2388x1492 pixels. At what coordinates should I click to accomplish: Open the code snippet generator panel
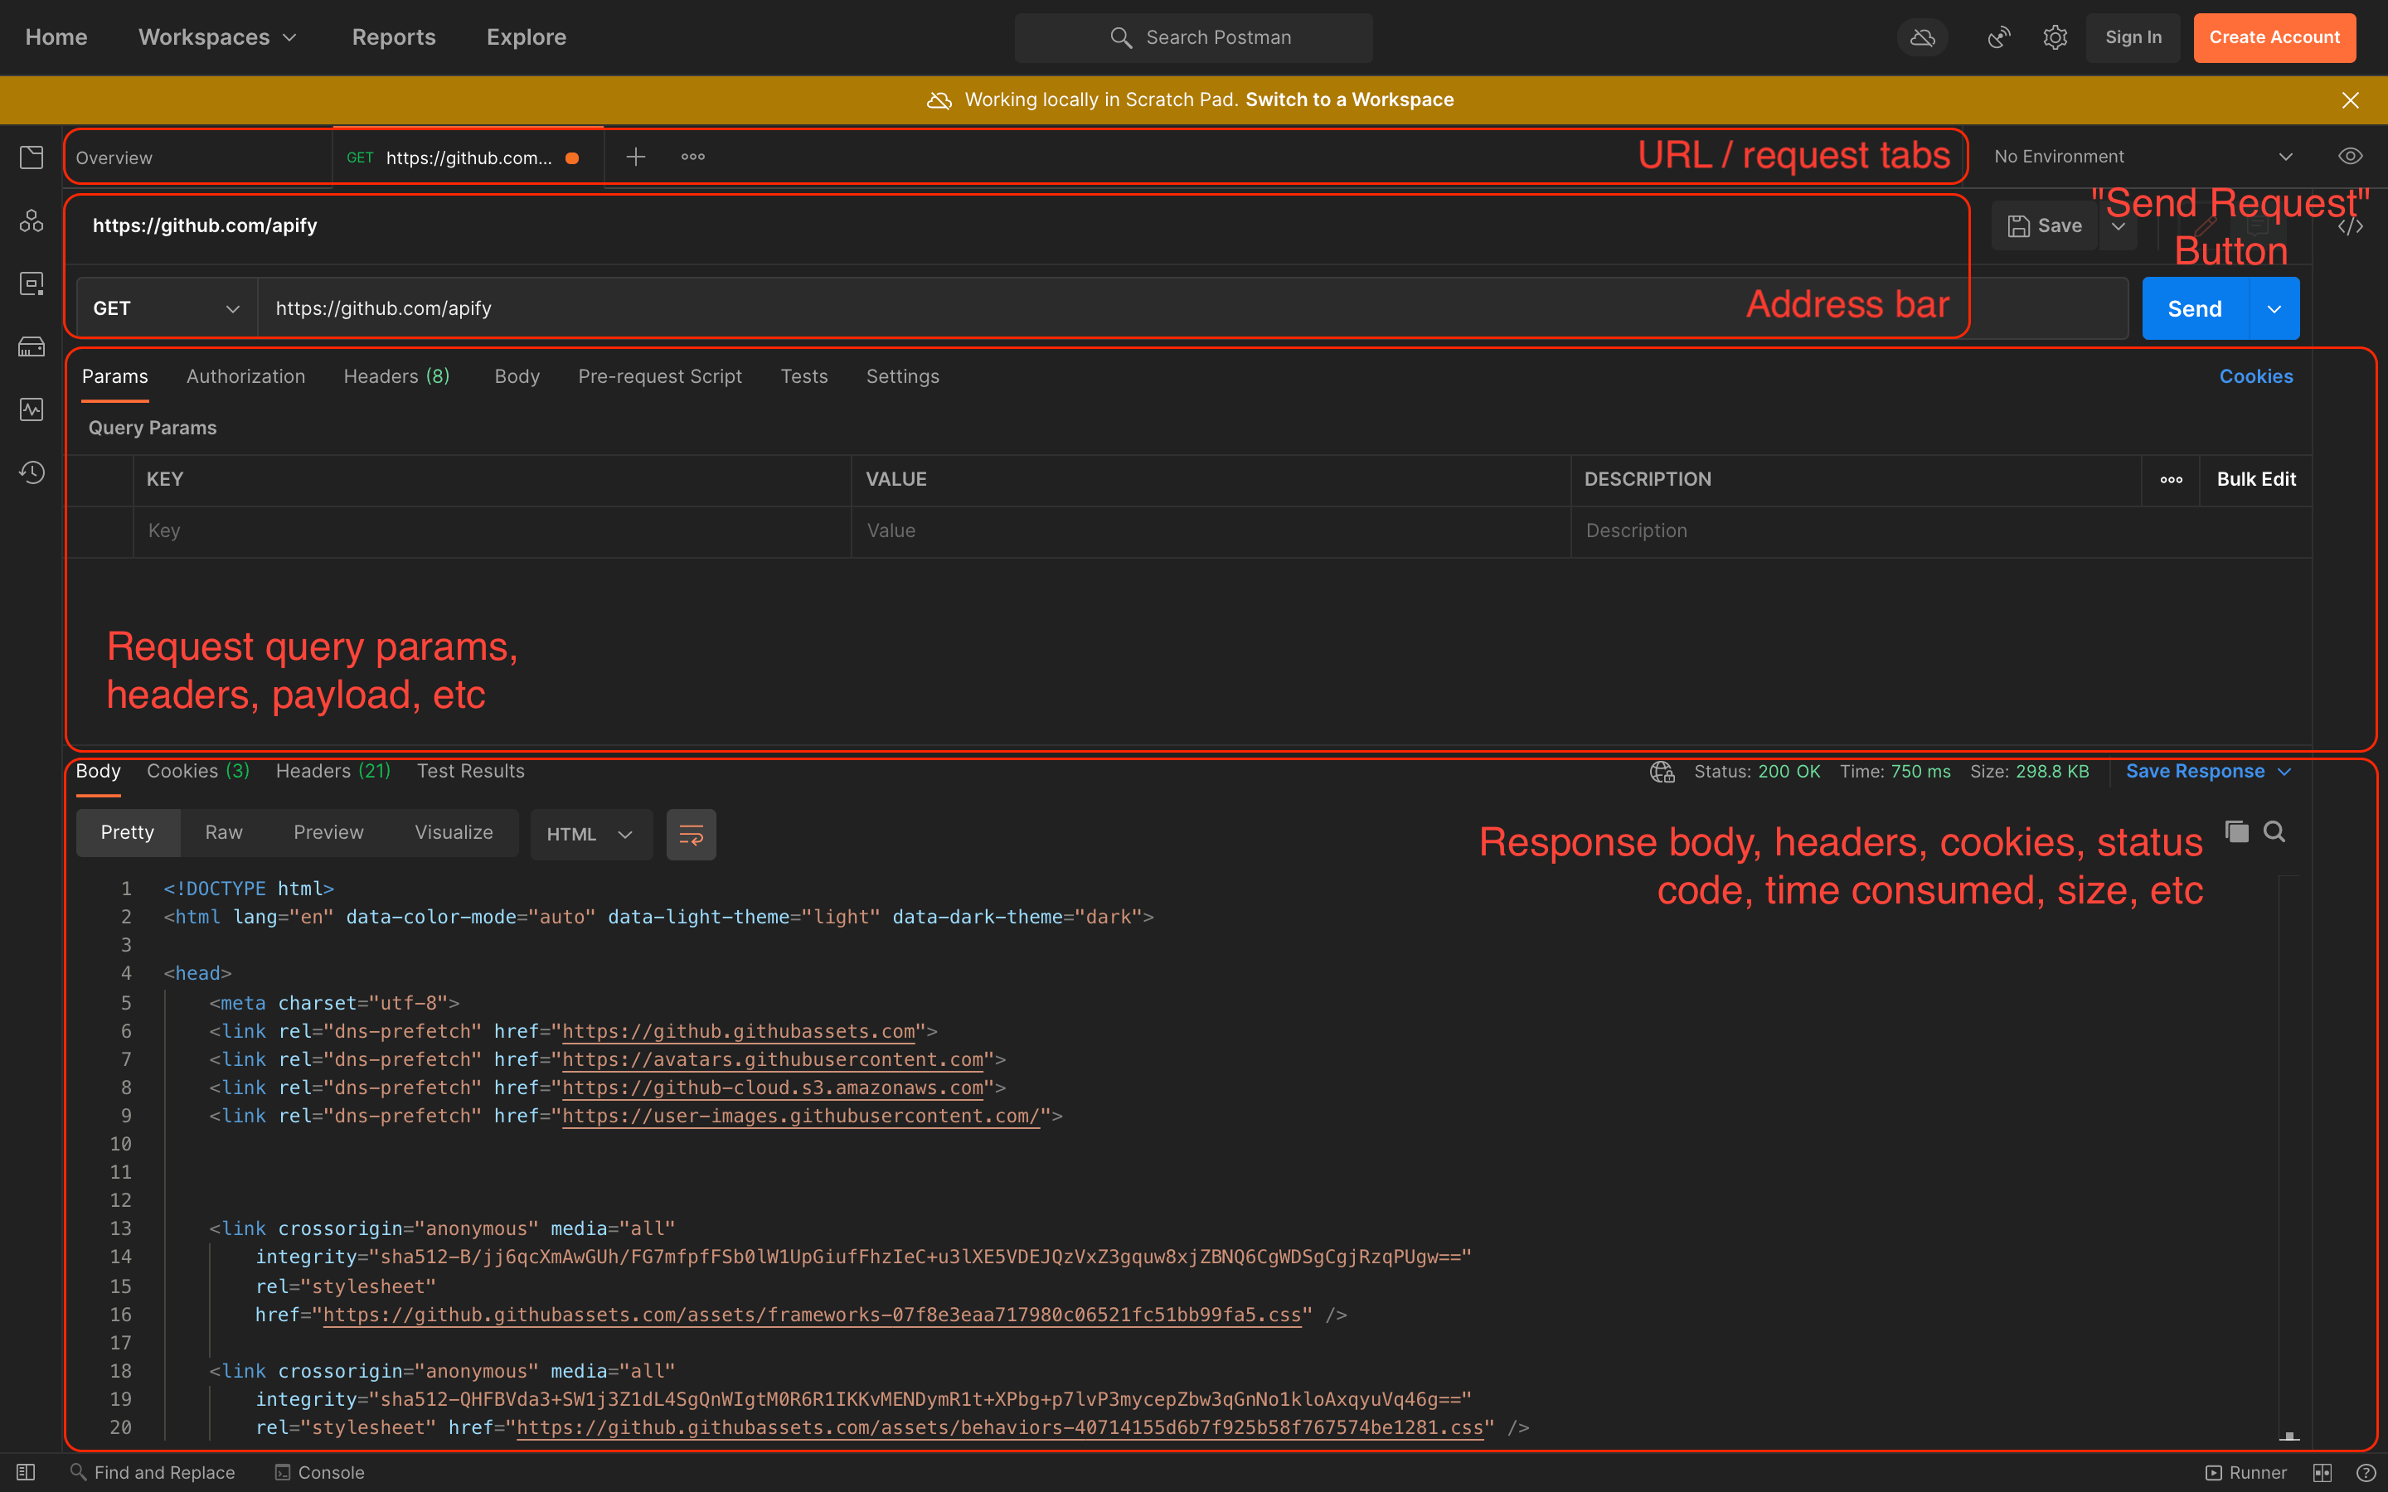[x=2352, y=225]
